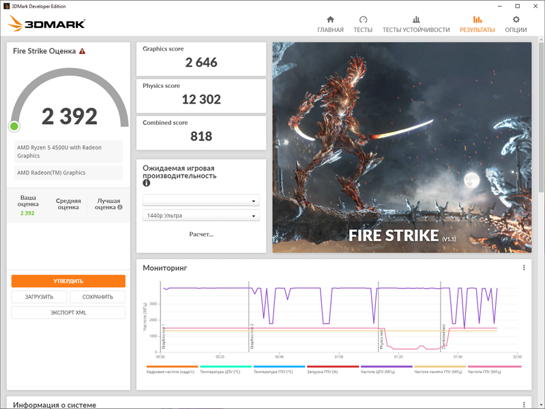The image size is (545, 409).
Task: Expand the empty game selection dropdown
Action: (201, 200)
